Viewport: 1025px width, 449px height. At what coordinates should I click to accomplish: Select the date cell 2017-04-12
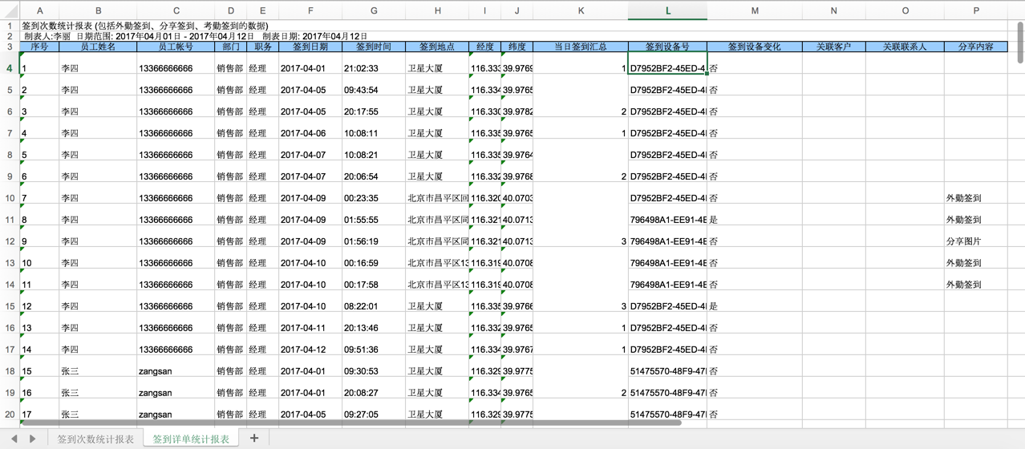(x=310, y=345)
